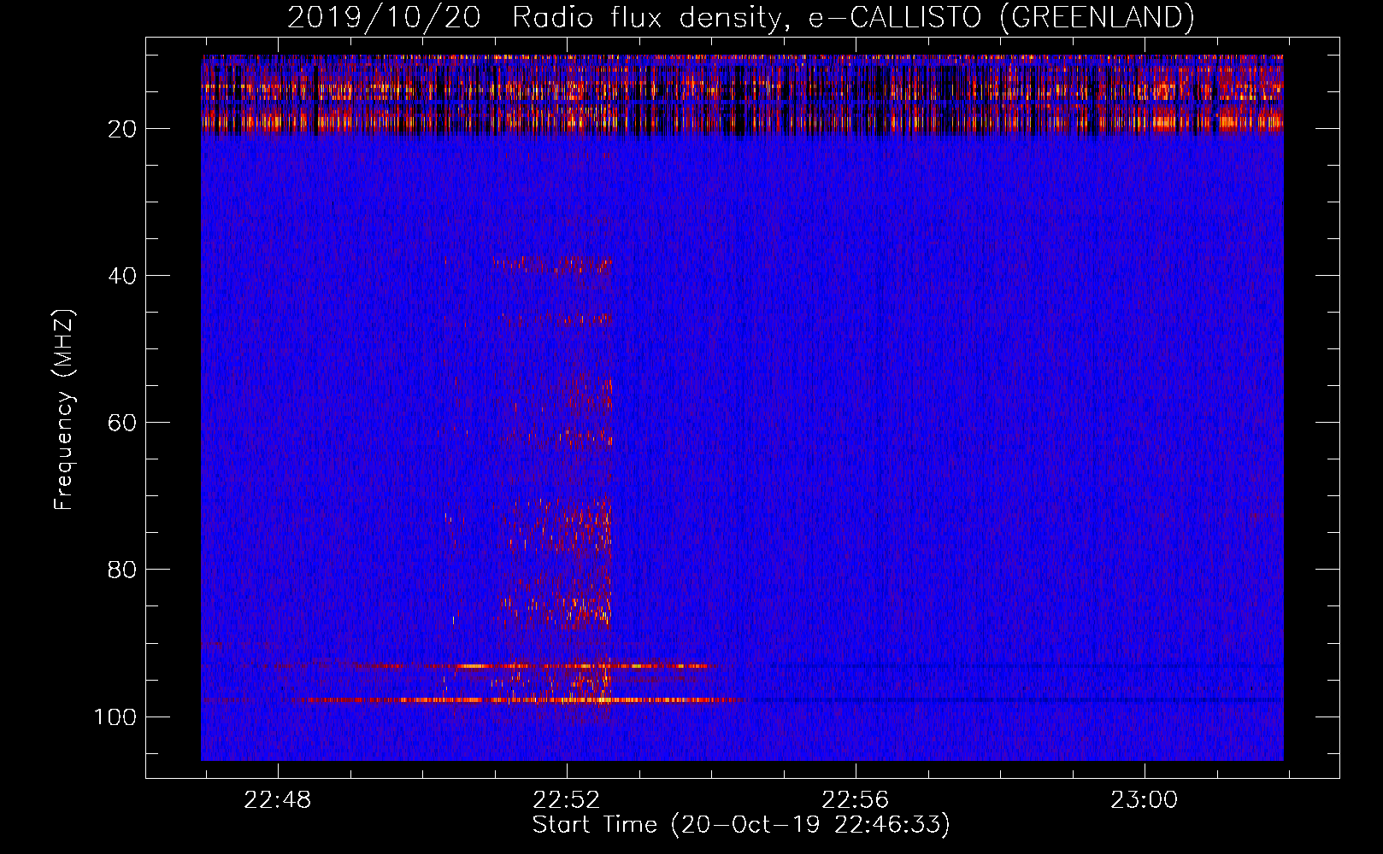The height and width of the screenshot is (854, 1383).
Task: Click the 22:52 time tick label
Action: (x=567, y=800)
